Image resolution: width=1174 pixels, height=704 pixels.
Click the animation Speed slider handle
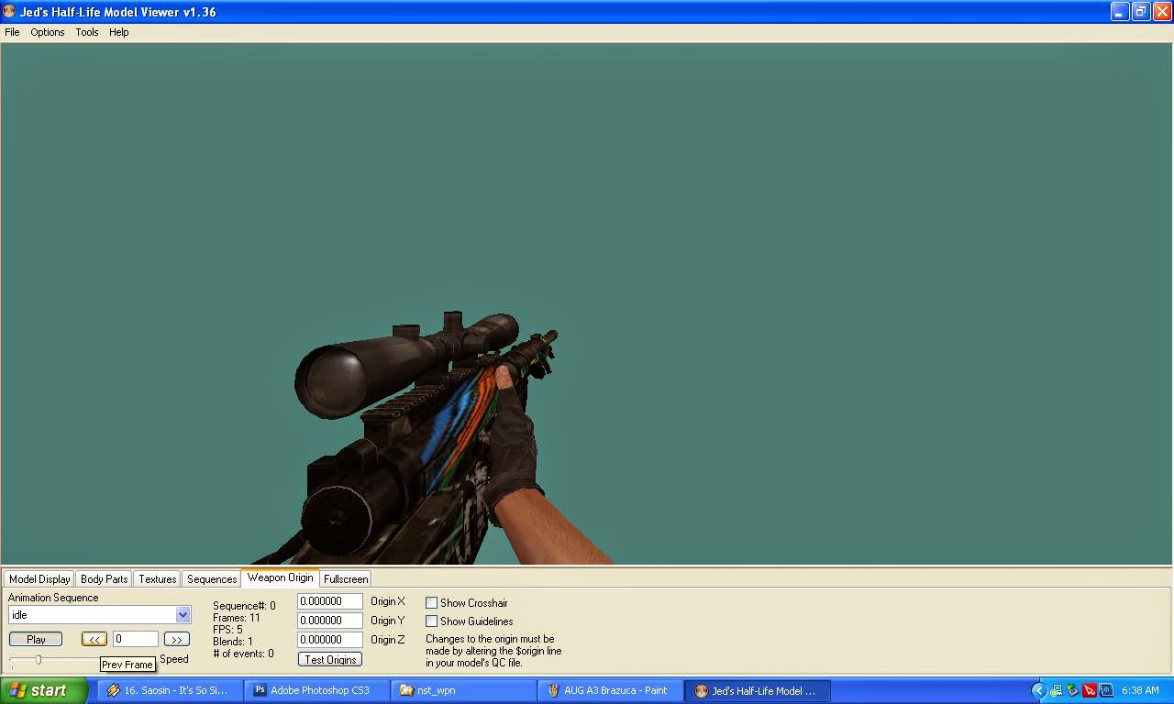[x=39, y=660]
